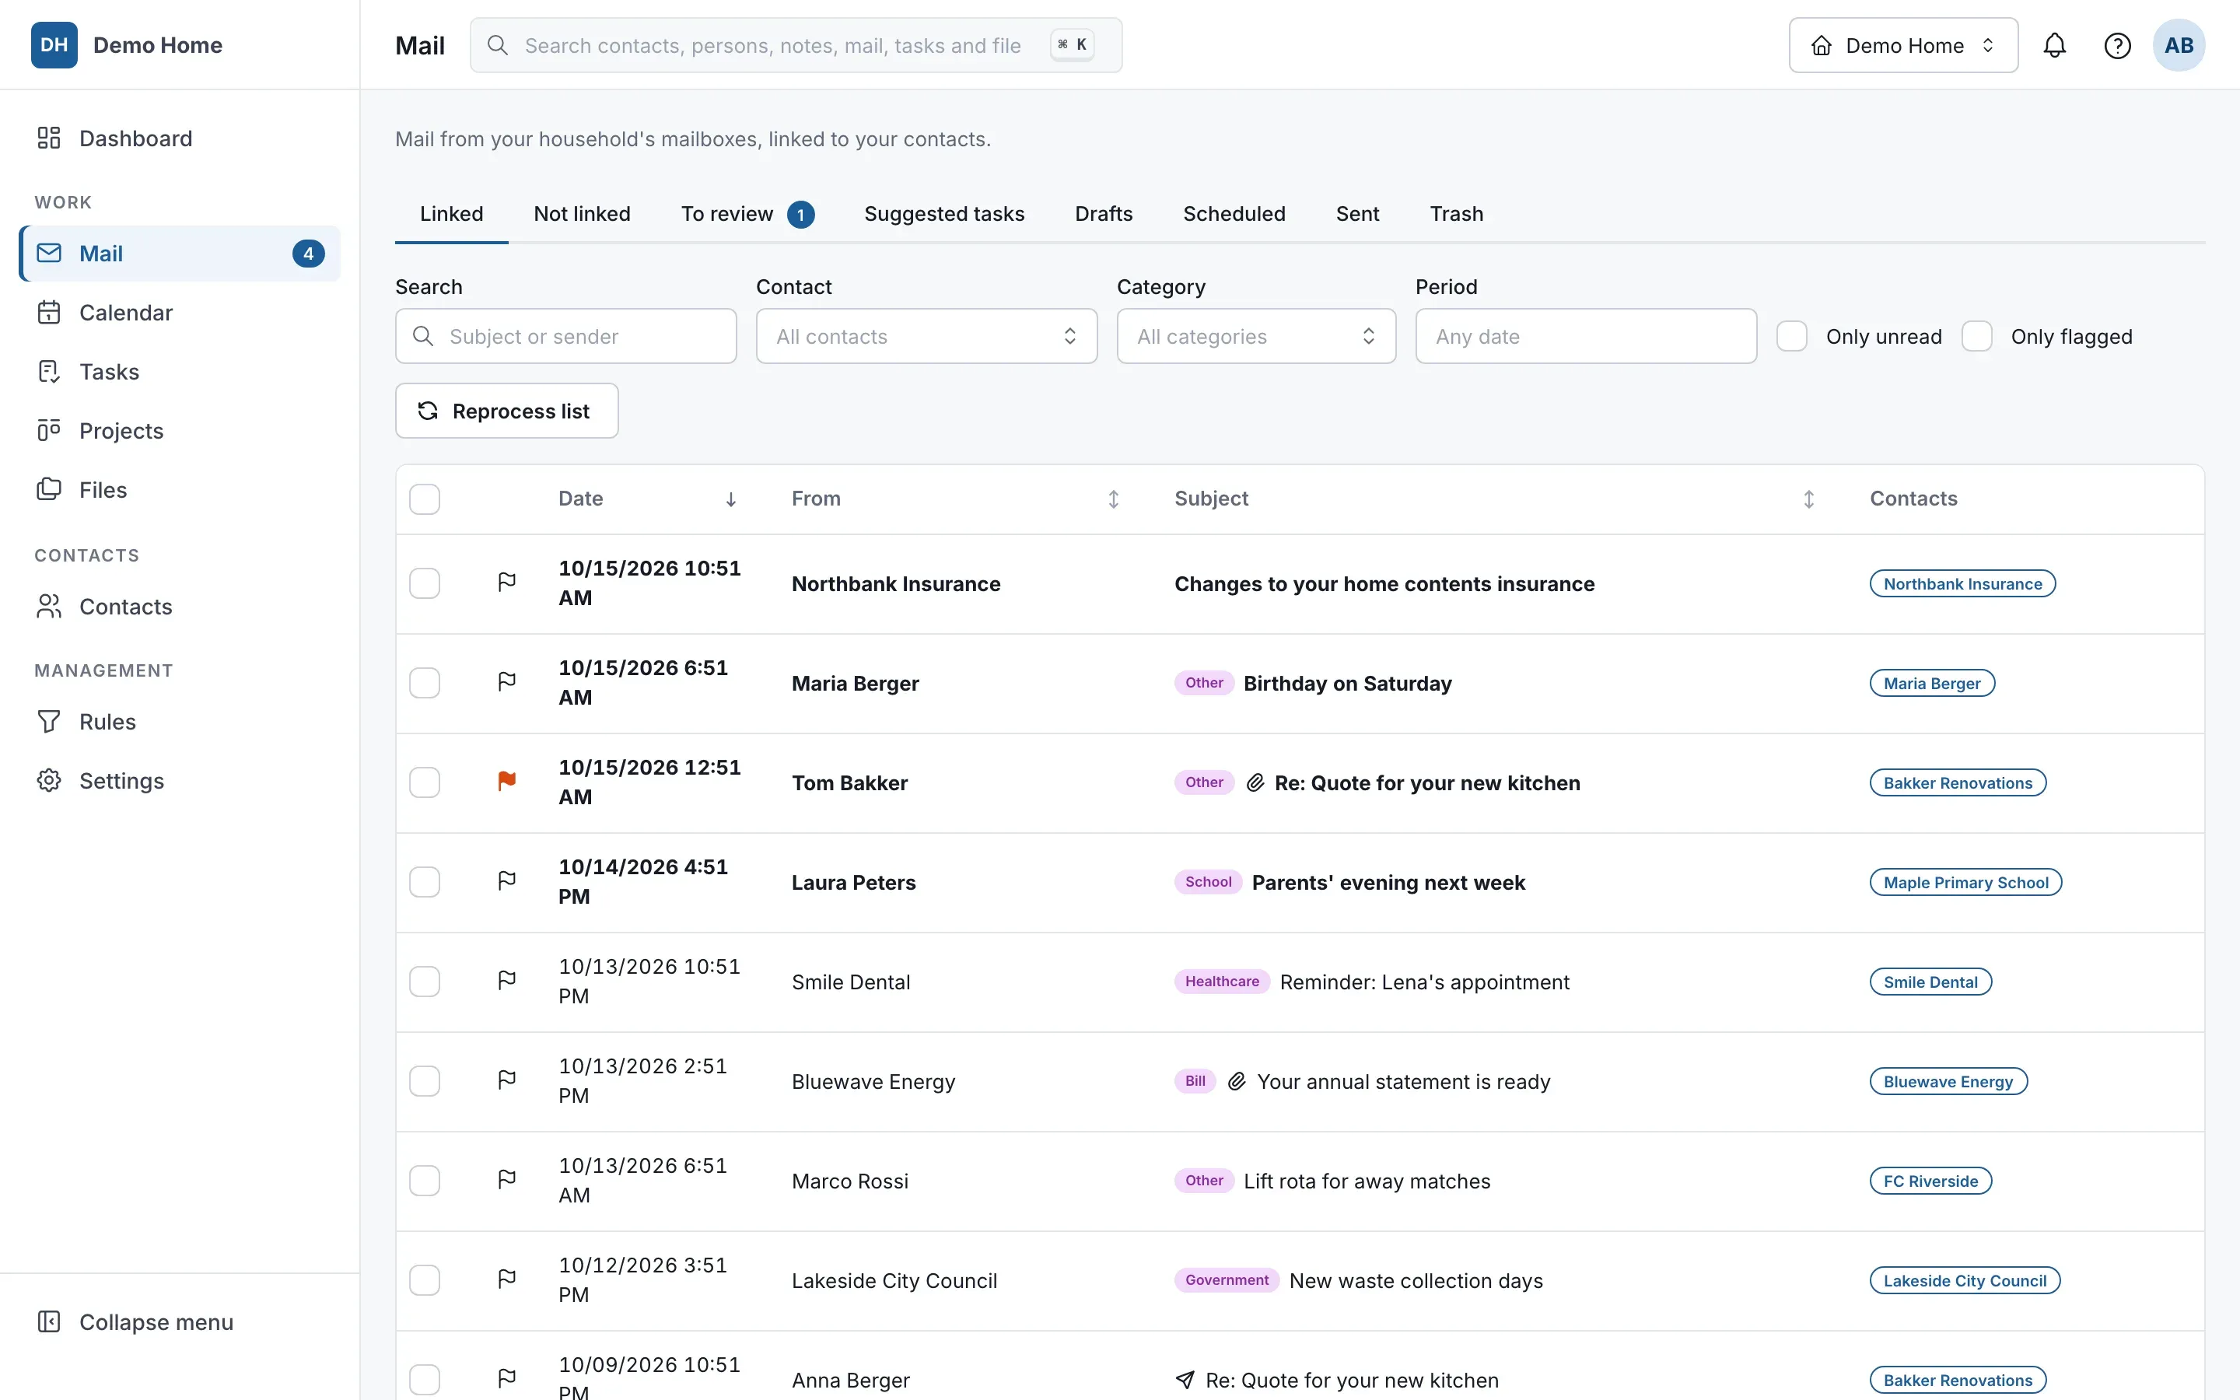
Task: Open the AB user avatar menu
Action: 2178,45
